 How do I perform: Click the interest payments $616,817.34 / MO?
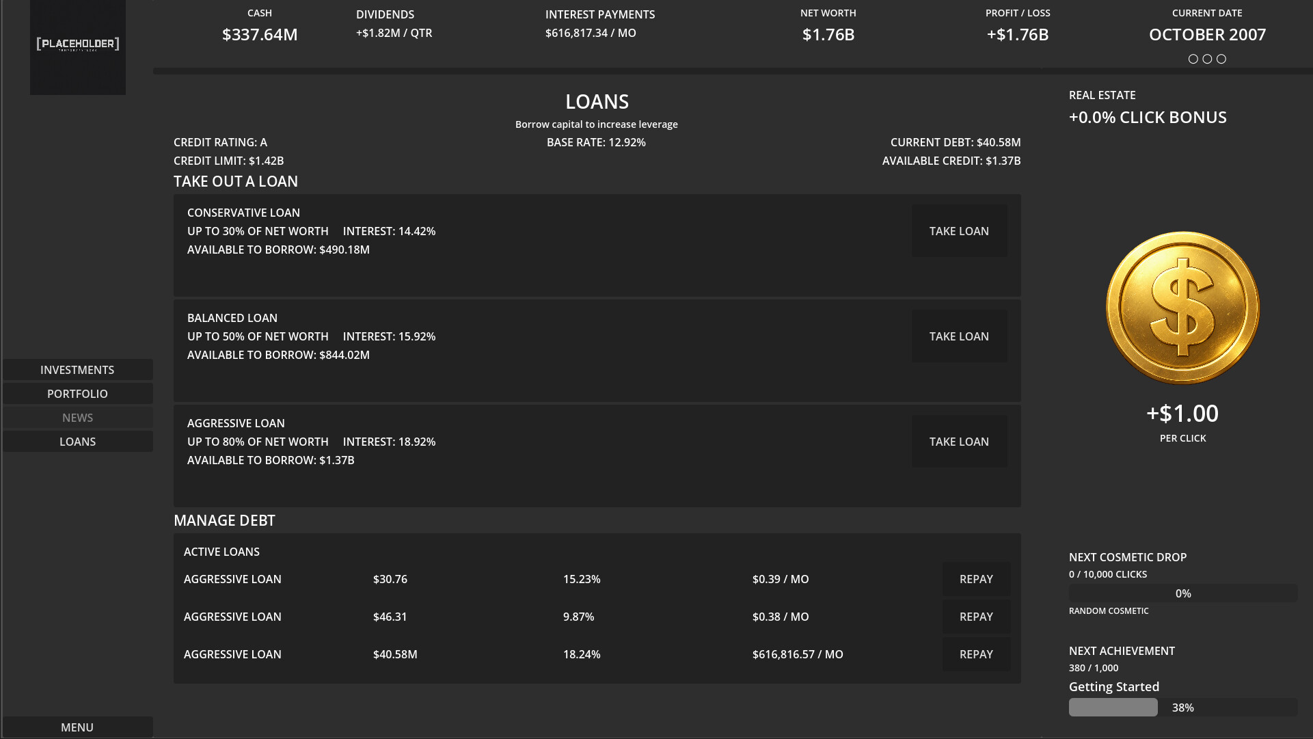pos(591,33)
